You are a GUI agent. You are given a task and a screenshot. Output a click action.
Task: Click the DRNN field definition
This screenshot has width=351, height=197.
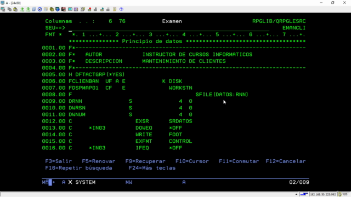coord(76,101)
